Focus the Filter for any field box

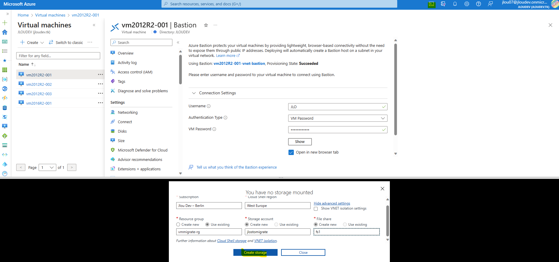click(58, 56)
